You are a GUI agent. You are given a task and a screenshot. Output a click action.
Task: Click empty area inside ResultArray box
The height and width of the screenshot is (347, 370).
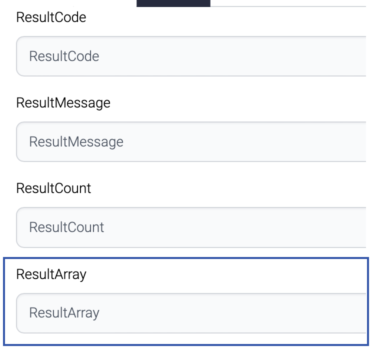250,313
